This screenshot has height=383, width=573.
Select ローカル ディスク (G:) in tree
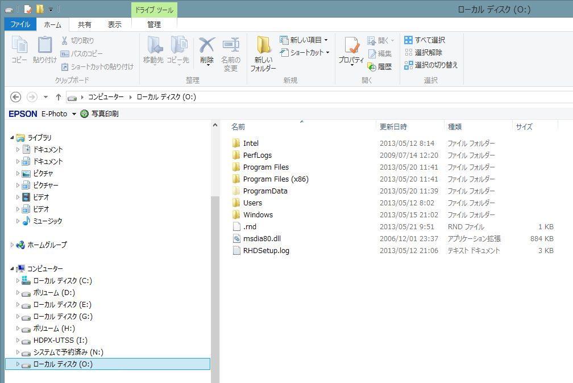coord(63,317)
